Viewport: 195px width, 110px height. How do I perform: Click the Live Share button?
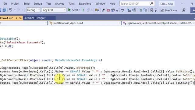[168, 10]
